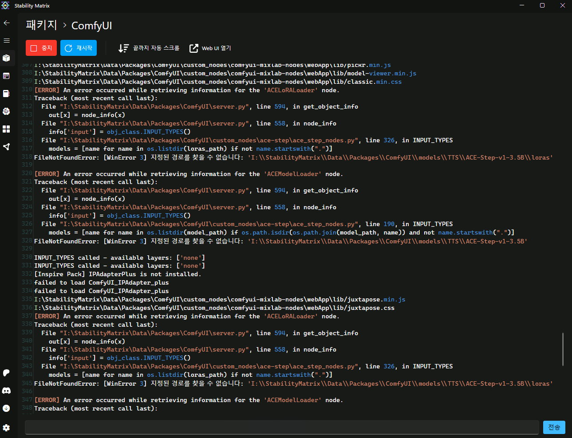Open Settings via the gear icon

(7, 428)
